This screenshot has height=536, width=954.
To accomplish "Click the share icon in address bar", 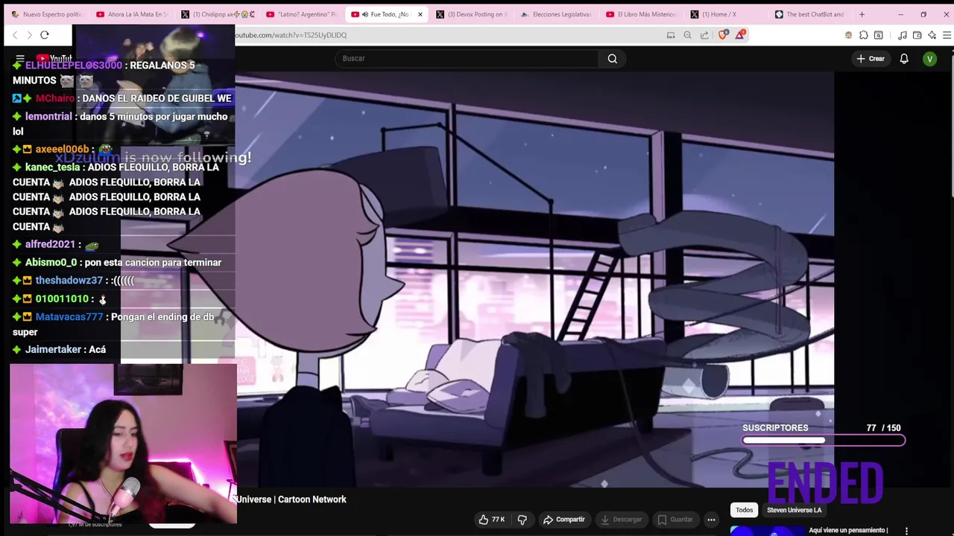I will point(704,35).
